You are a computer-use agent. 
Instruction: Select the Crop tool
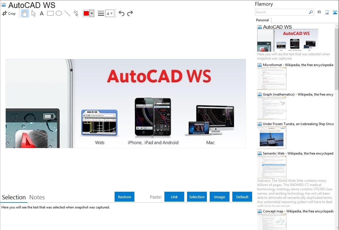pyautogui.click(x=9, y=13)
